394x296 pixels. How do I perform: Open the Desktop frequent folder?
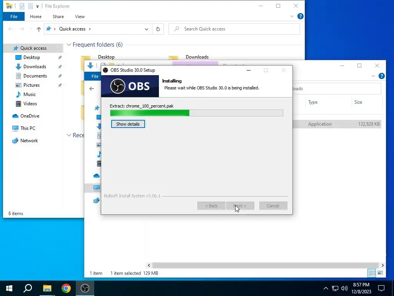tap(106, 57)
